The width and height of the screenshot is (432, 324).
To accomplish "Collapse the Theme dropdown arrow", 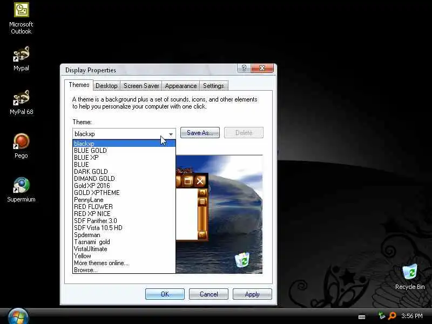I will pos(171,134).
